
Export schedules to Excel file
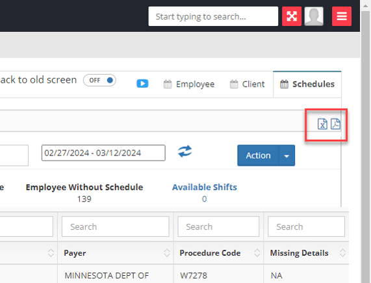322,124
